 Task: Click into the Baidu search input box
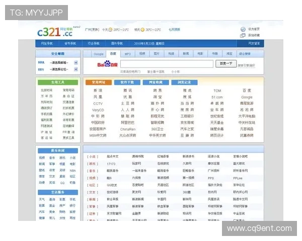[x=167, y=64]
